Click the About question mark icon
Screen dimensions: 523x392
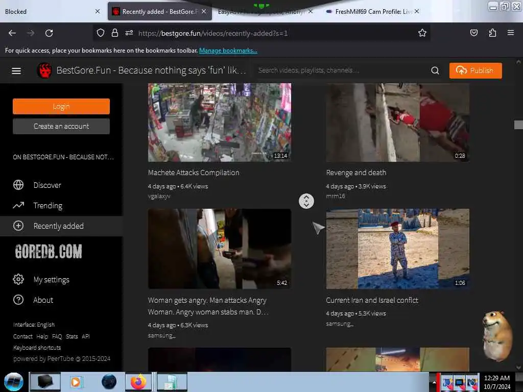click(x=18, y=300)
